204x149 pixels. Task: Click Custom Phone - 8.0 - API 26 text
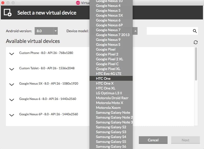point(46,53)
